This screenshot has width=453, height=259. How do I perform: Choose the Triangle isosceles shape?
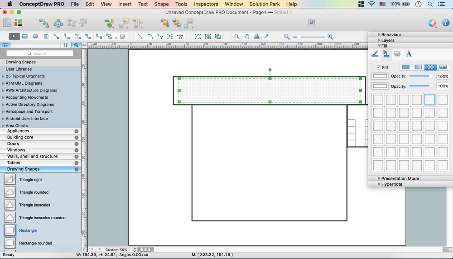click(10, 205)
